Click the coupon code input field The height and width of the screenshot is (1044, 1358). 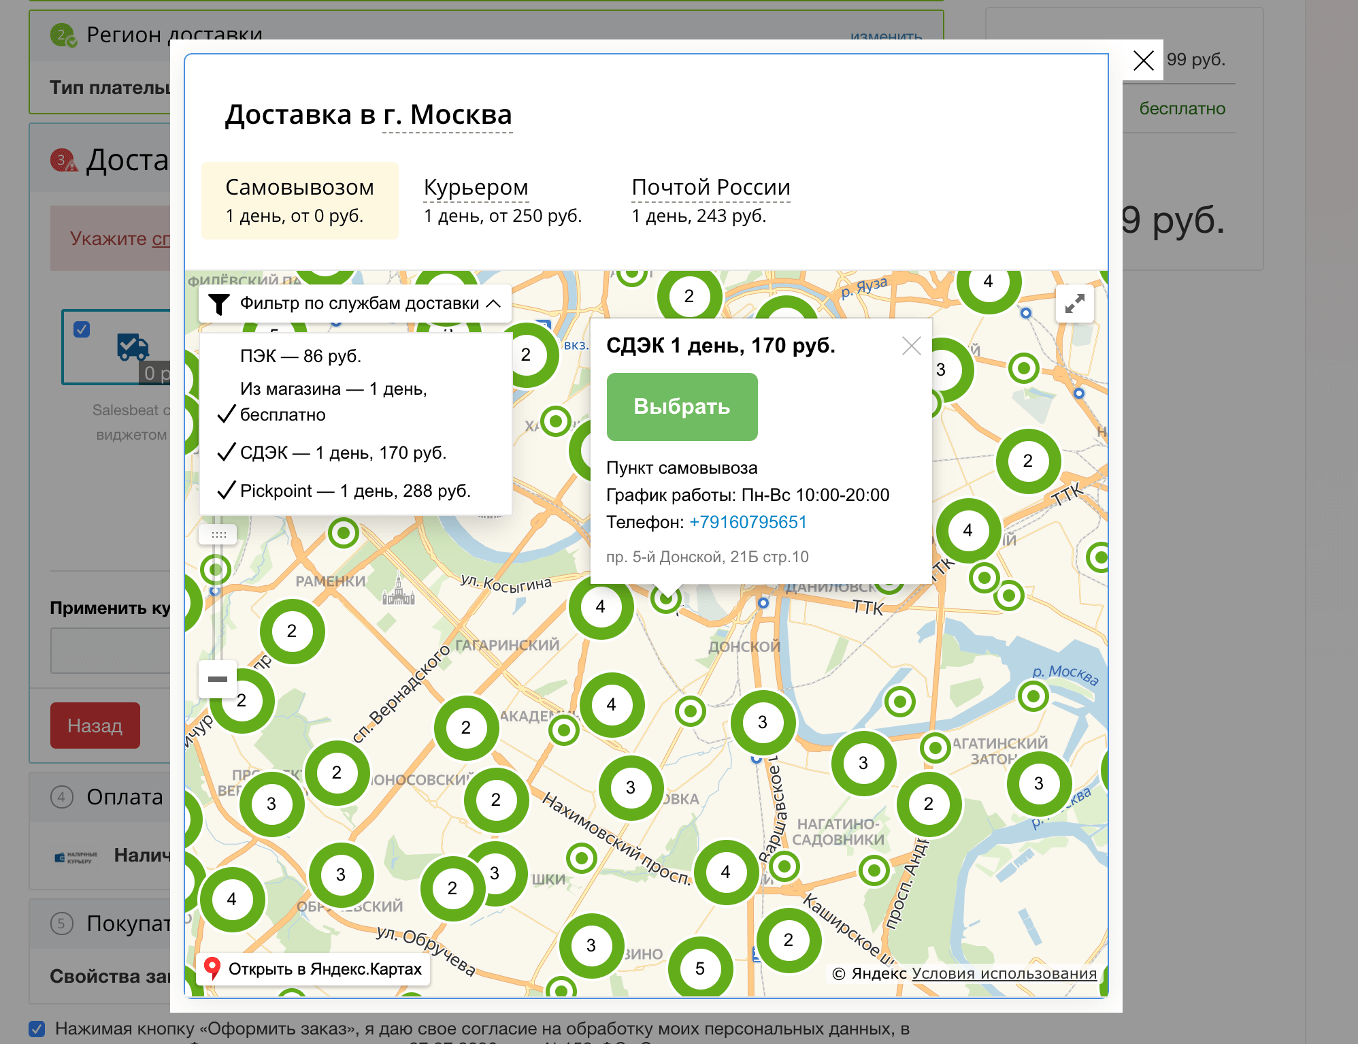pyautogui.click(x=110, y=651)
